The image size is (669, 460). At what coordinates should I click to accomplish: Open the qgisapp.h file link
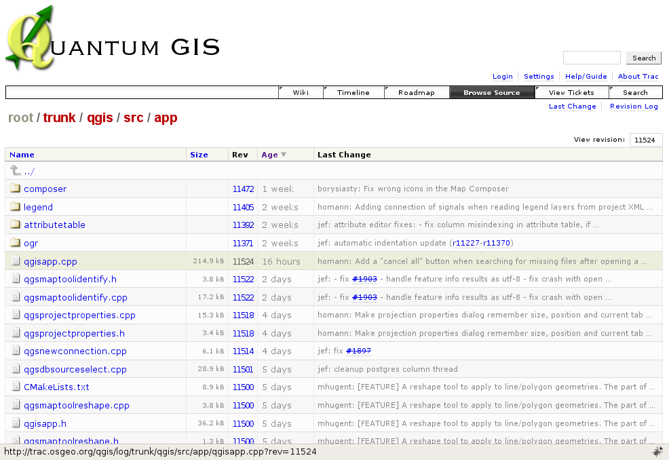point(45,424)
